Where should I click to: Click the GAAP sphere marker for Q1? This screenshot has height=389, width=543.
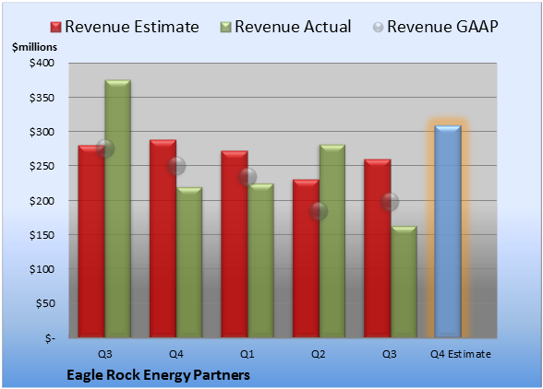pyautogui.click(x=247, y=177)
